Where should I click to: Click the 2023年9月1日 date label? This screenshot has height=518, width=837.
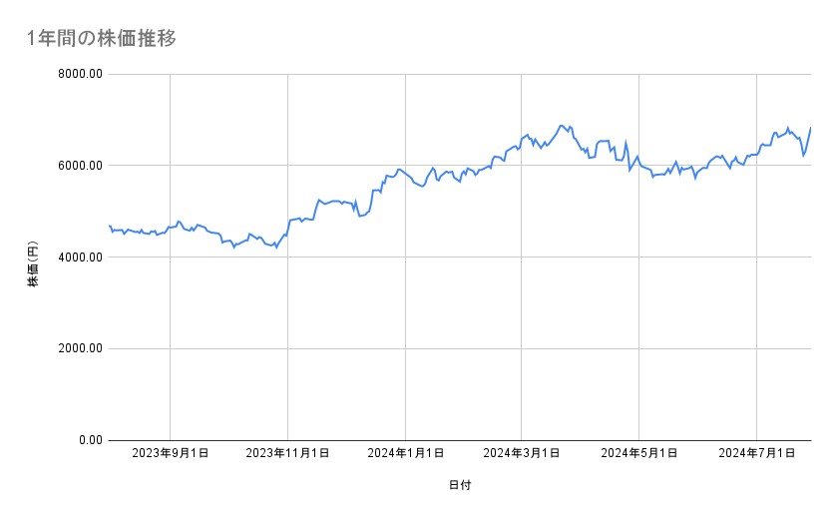pyautogui.click(x=171, y=453)
